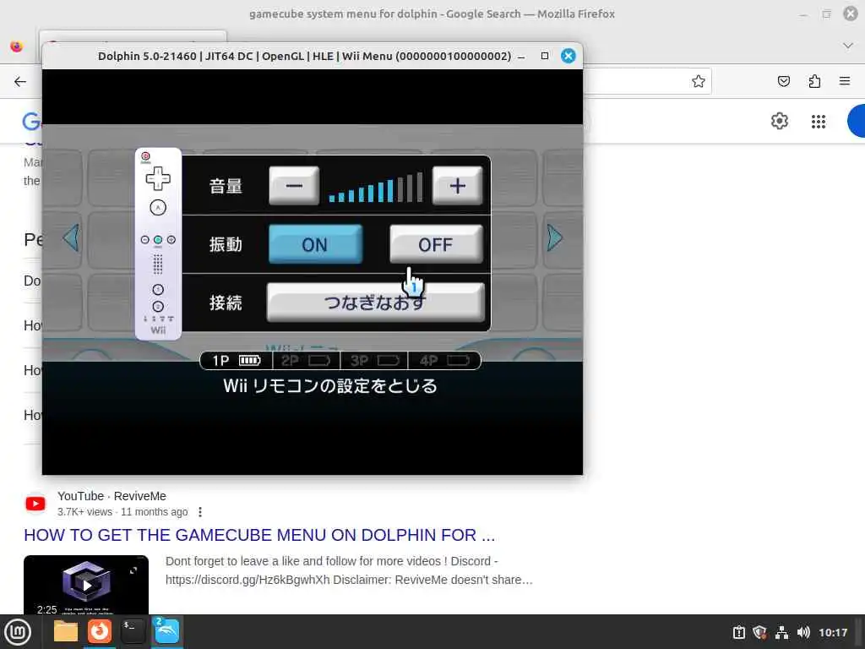The width and height of the screenshot is (865, 649).
Task: Minimize the Dolphin emulator window
Action: pos(521,57)
